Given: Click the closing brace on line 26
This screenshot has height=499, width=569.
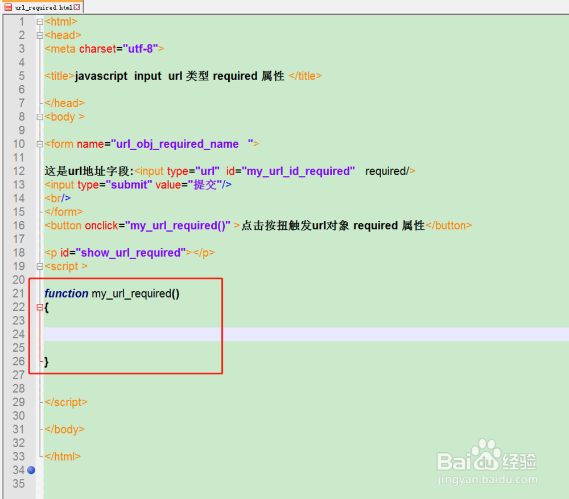Looking at the screenshot, I should pos(46,362).
